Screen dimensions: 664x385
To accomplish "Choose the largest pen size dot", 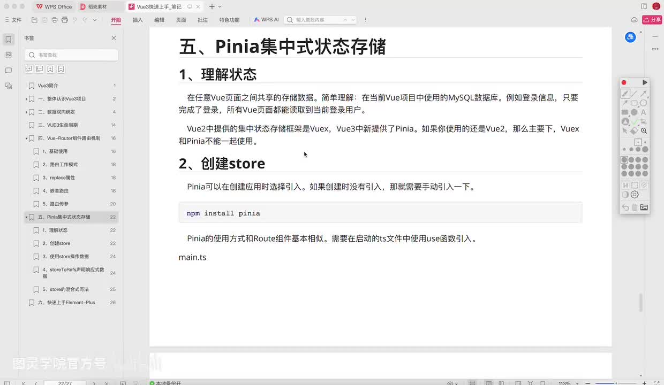I will (x=645, y=150).
